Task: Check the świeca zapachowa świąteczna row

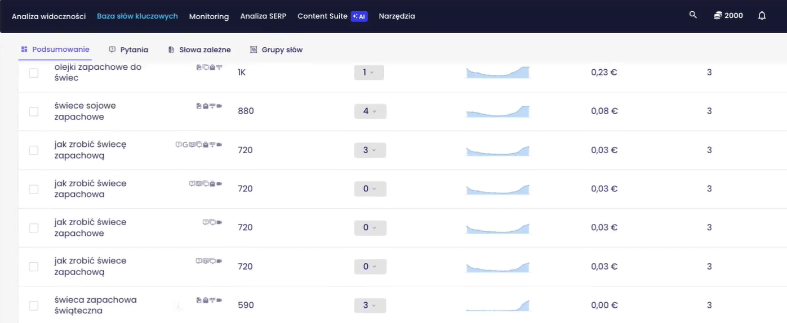Action: 34,306
